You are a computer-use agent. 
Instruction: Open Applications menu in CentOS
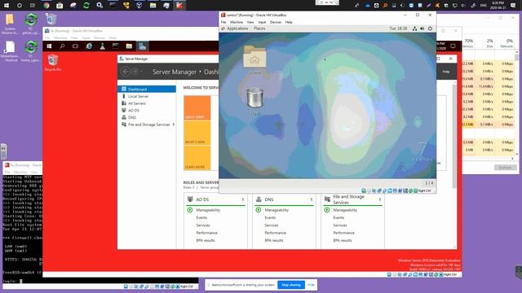click(237, 28)
